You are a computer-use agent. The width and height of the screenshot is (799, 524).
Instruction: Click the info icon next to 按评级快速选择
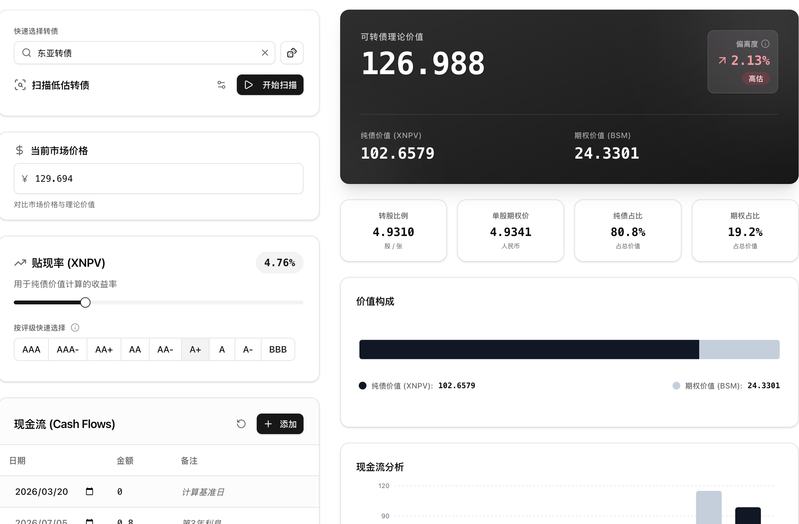(75, 327)
